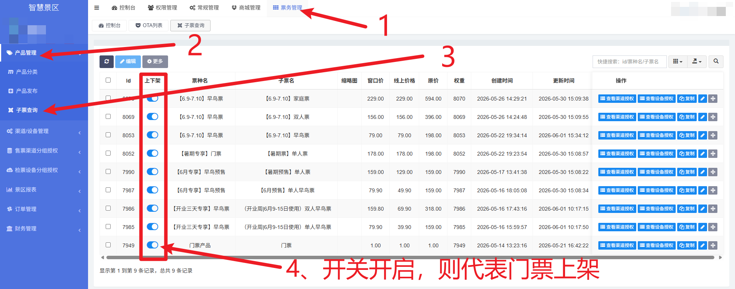This screenshot has height=289, width=735.
Task: Click the search magnifier button
Action: click(716, 62)
